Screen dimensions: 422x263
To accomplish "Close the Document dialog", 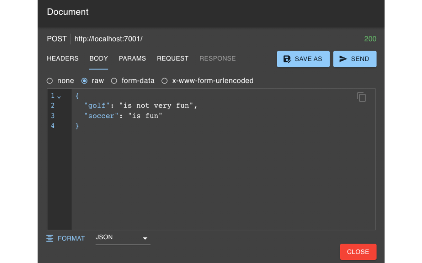I will pos(358,252).
